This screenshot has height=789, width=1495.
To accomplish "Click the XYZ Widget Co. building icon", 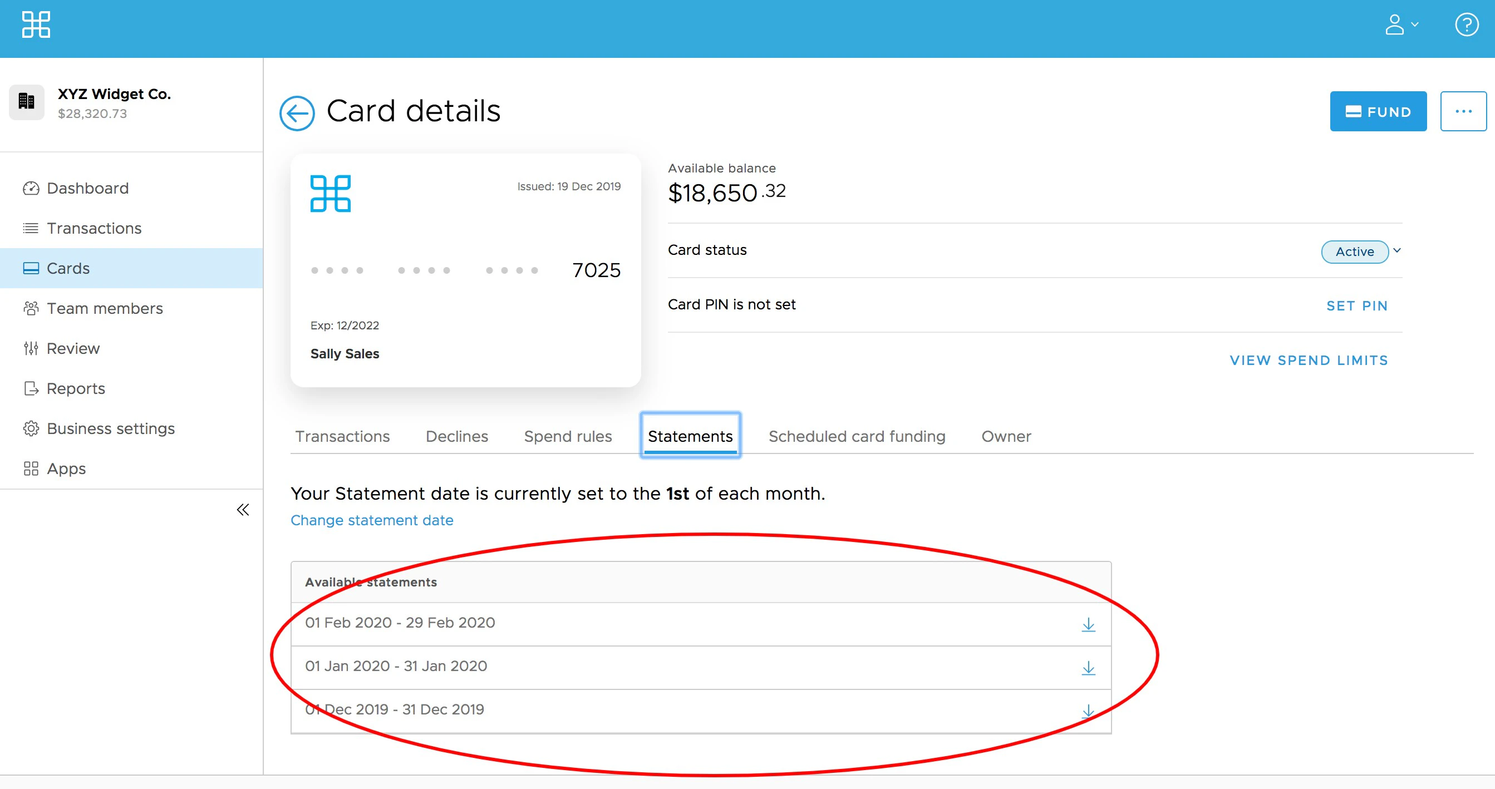I will [x=27, y=102].
